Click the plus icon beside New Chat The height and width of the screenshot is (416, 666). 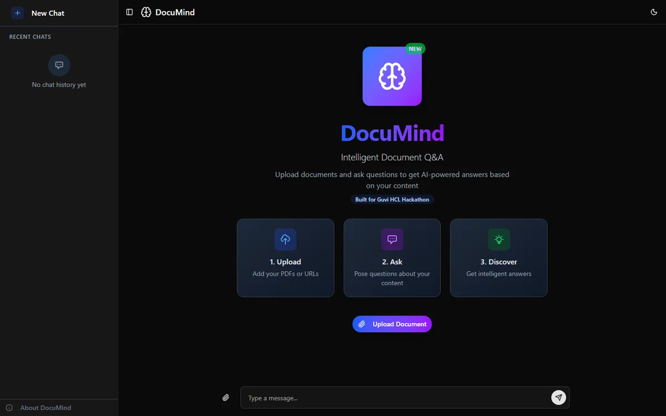18,13
